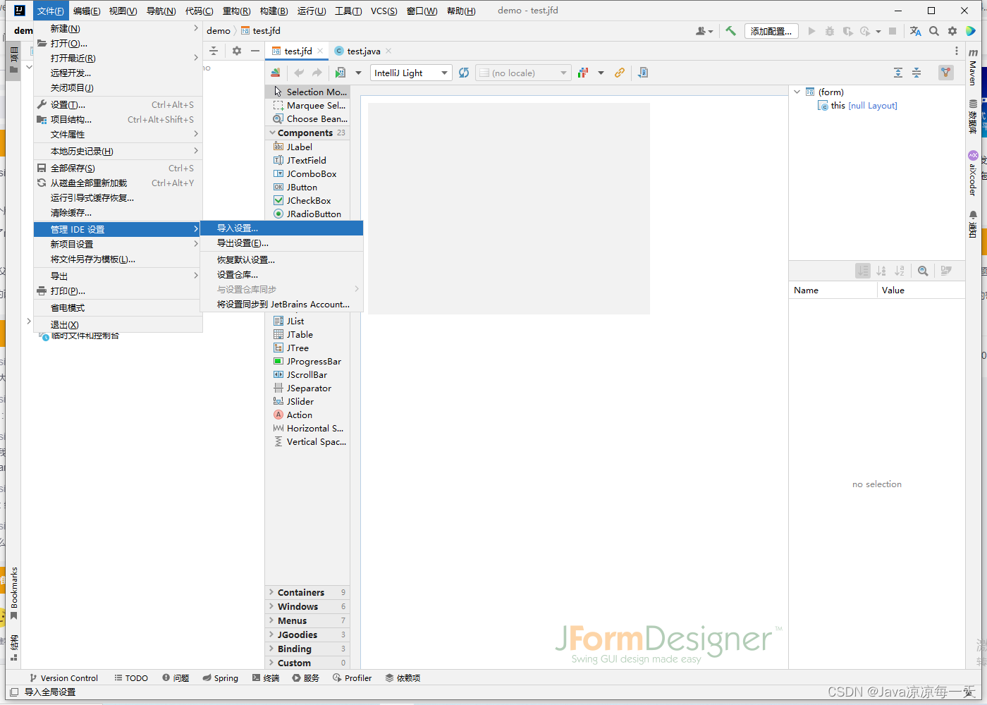Select the Choose Bean tool

(308, 119)
